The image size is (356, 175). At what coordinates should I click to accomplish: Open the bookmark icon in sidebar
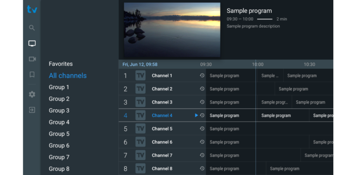coord(32,75)
